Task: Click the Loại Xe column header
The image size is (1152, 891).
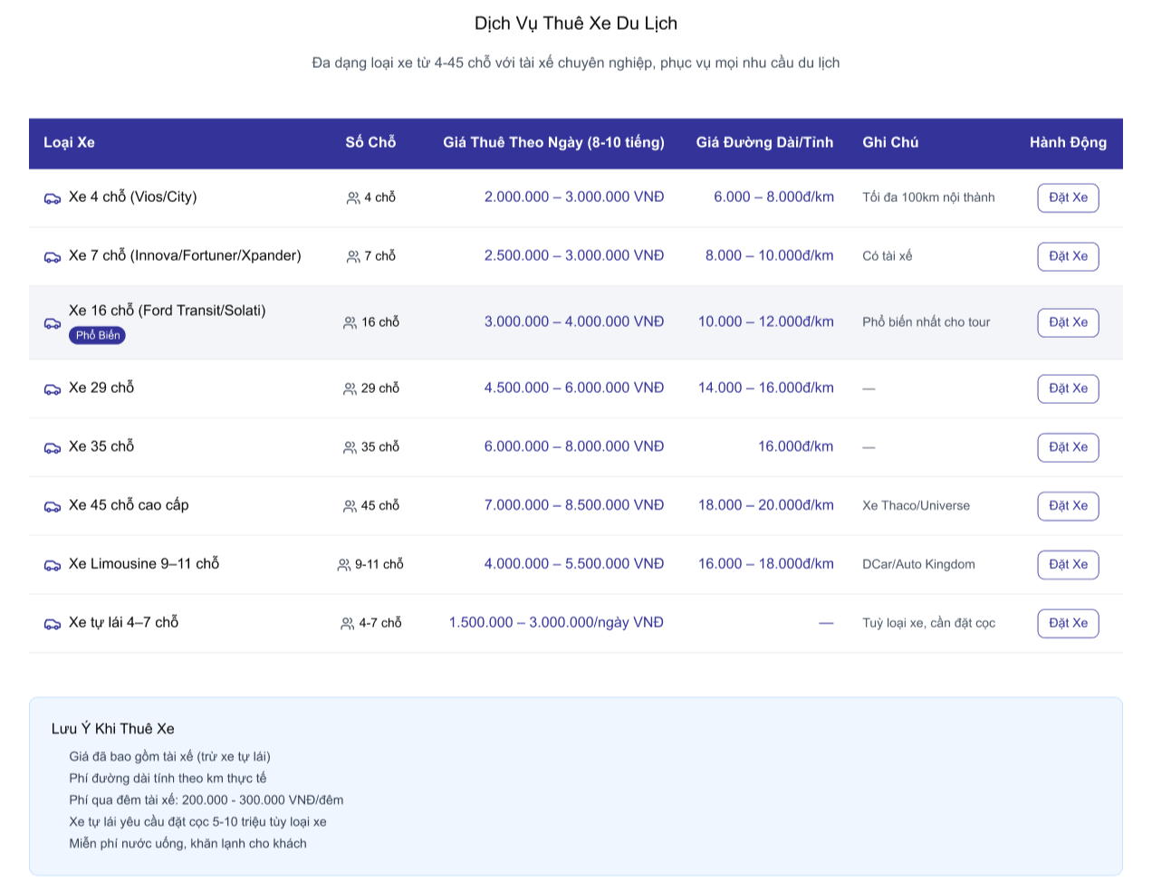Action: point(69,142)
